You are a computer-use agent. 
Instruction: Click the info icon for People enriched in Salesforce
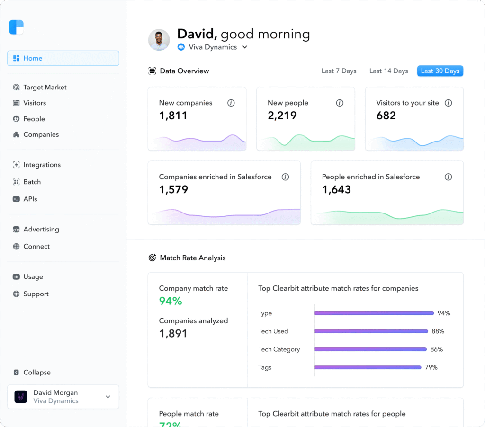point(449,177)
